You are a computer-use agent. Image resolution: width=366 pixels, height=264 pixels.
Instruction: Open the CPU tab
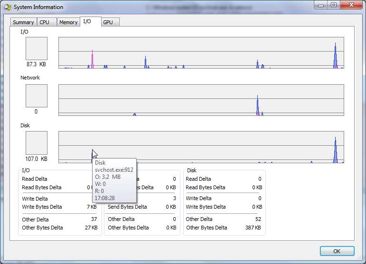point(44,22)
